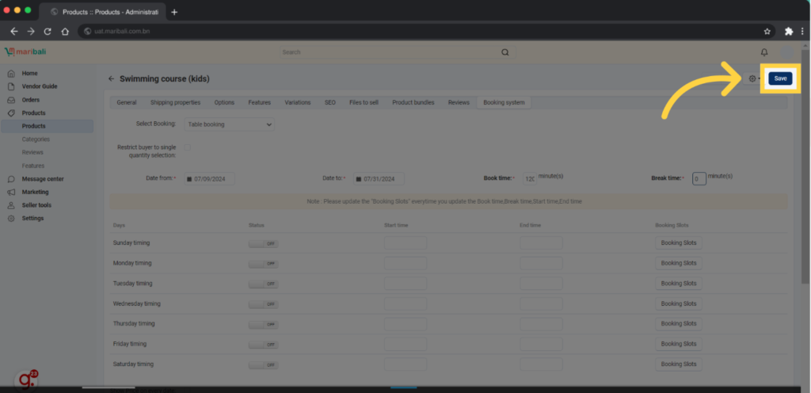Switch to the Variations tab
Image resolution: width=811 pixels, height=393 pixels.
(298, 102)
